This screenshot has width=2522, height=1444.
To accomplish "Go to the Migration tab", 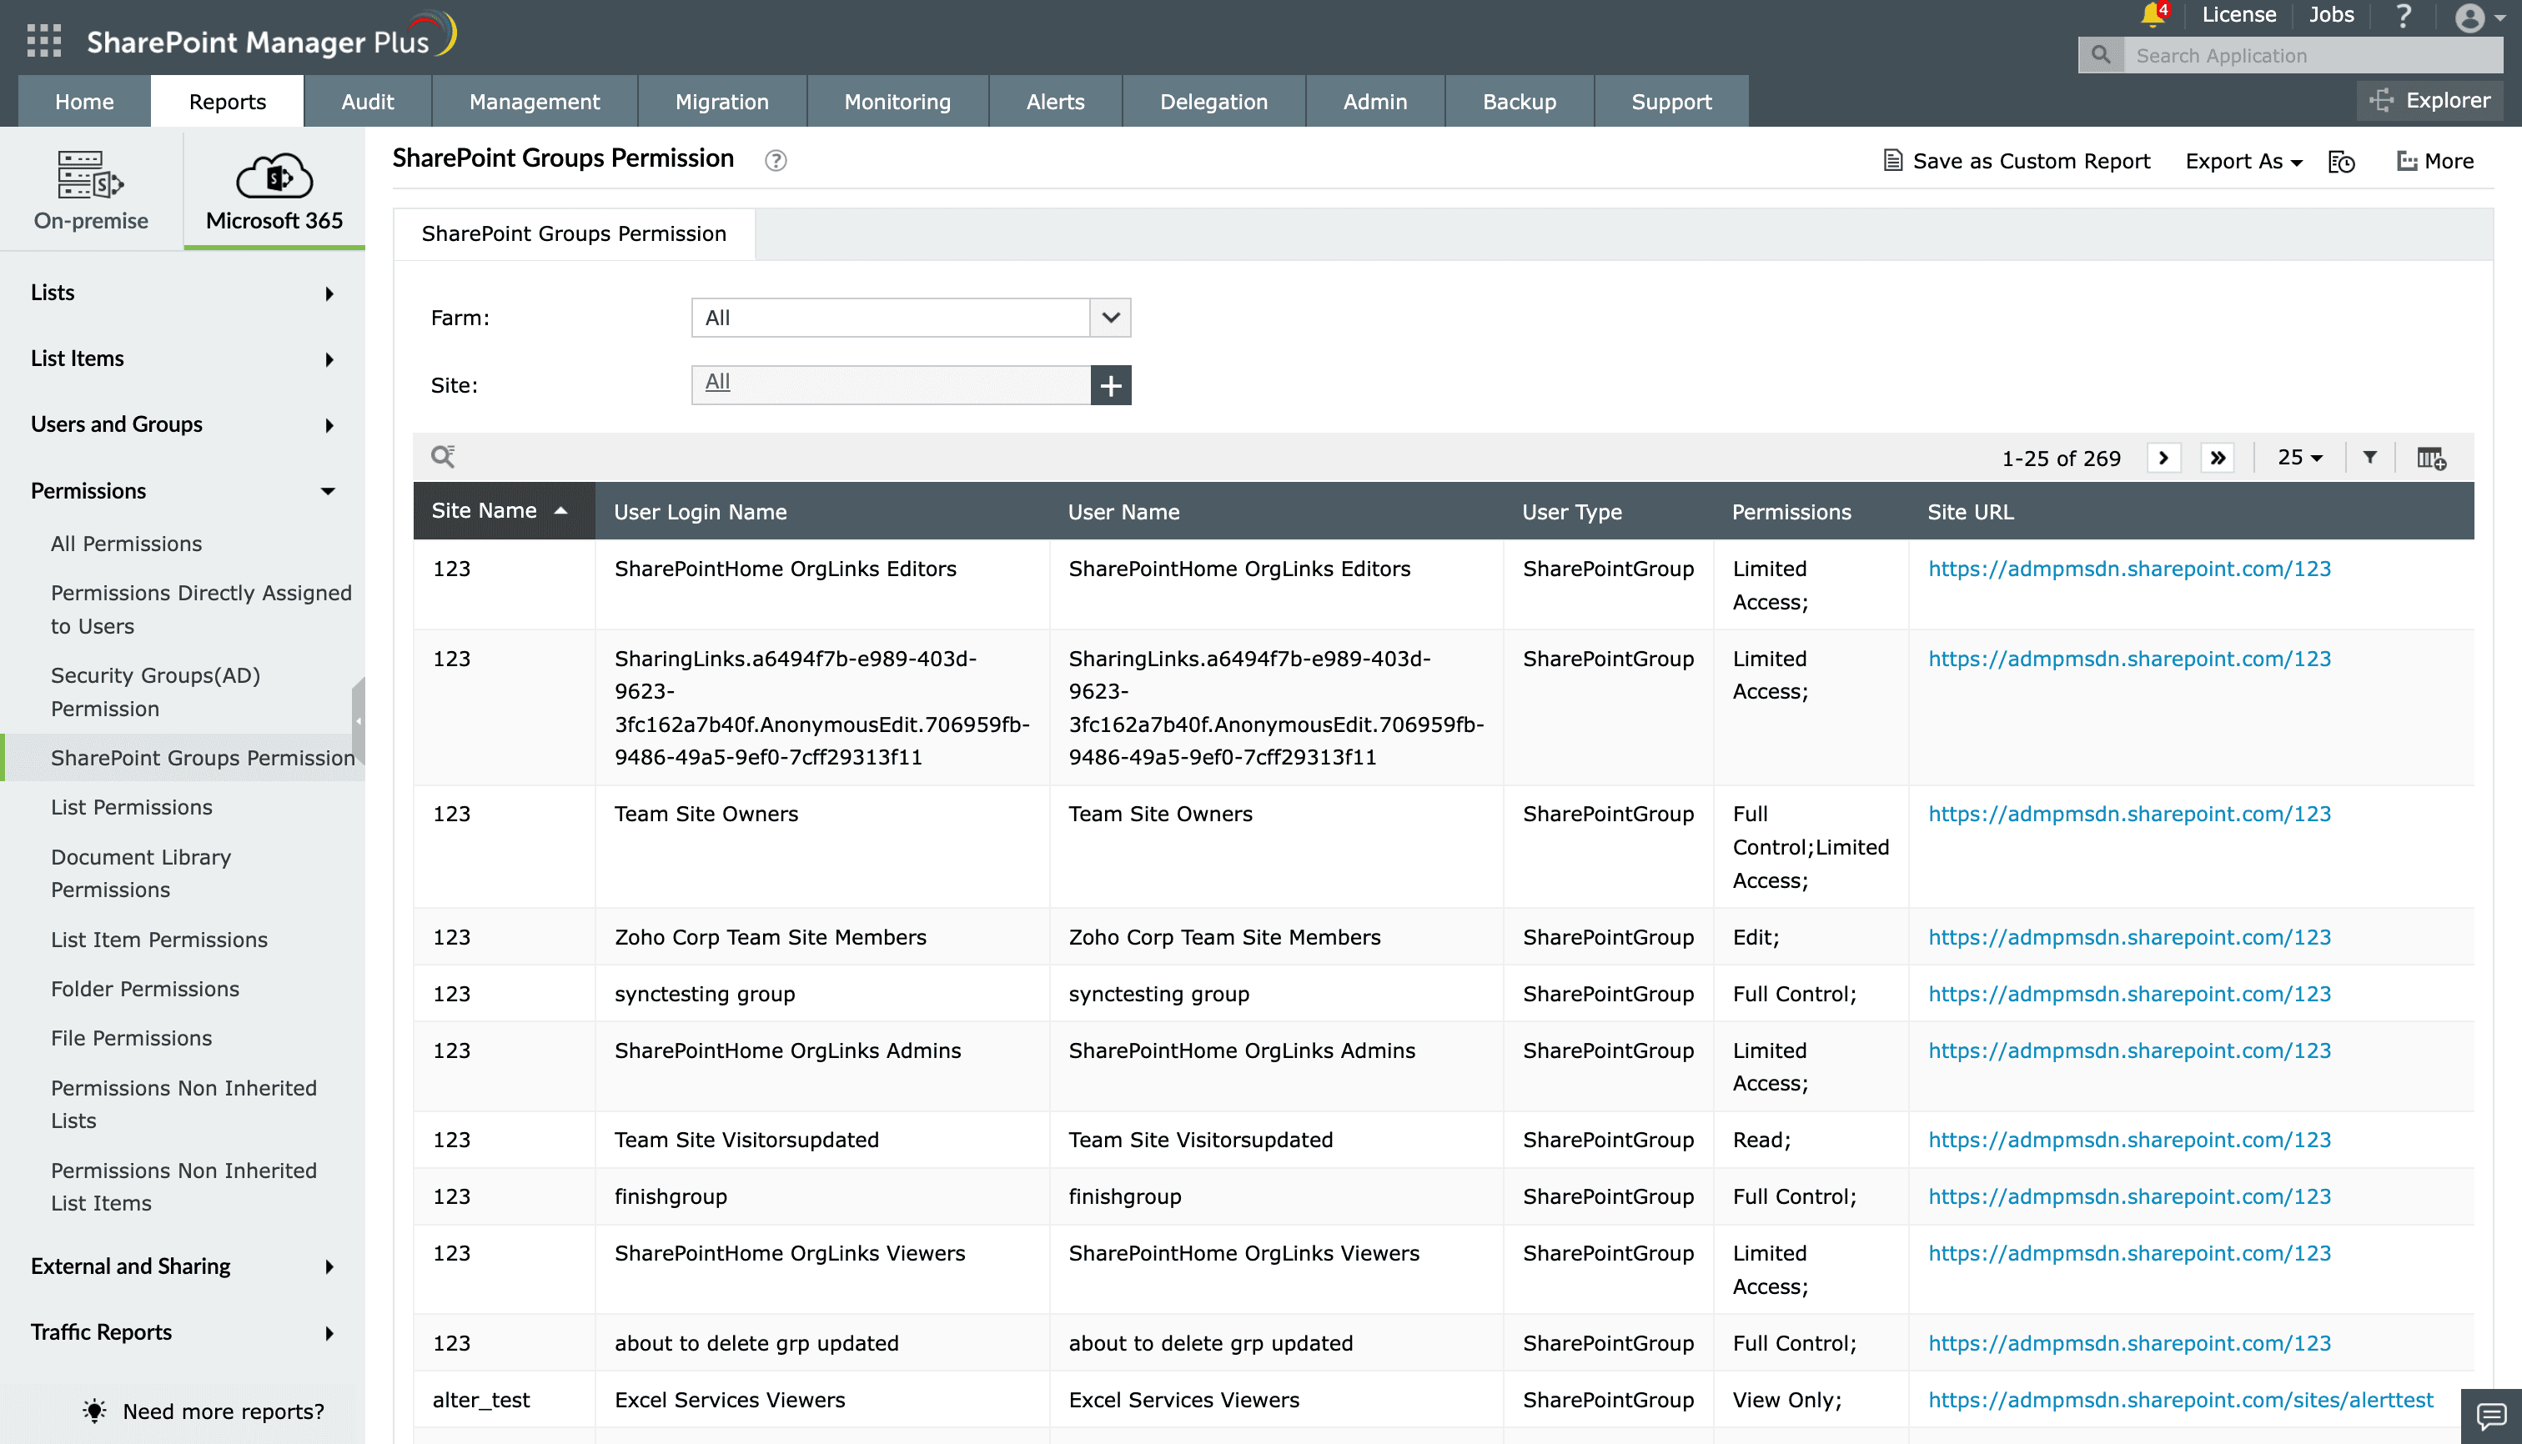I will (721, 101).
